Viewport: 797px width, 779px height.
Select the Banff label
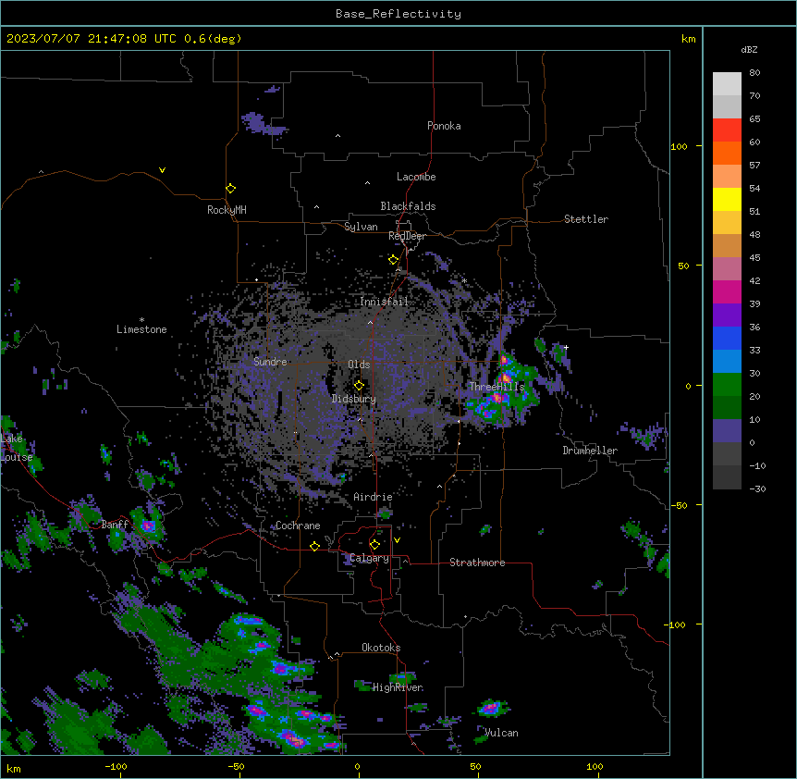click(x=115, y=525)
